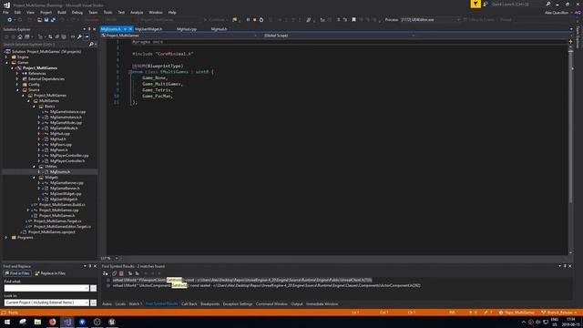Expand the Engine folder in Solution Explorer

point(6,57)
